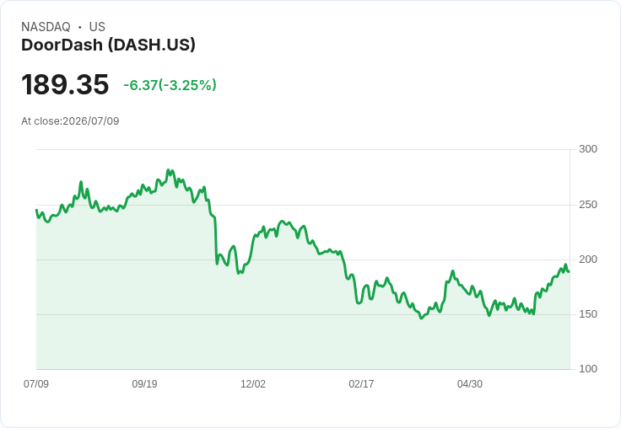Click the 04/30 date label on x-axis
The width and height of the screenshot is (621, 428).
470,383
